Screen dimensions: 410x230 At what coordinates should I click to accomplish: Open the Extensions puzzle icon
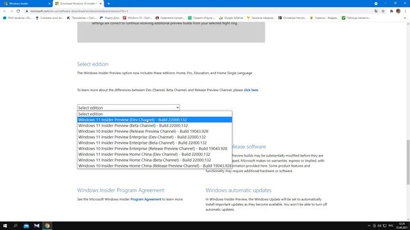391,11
